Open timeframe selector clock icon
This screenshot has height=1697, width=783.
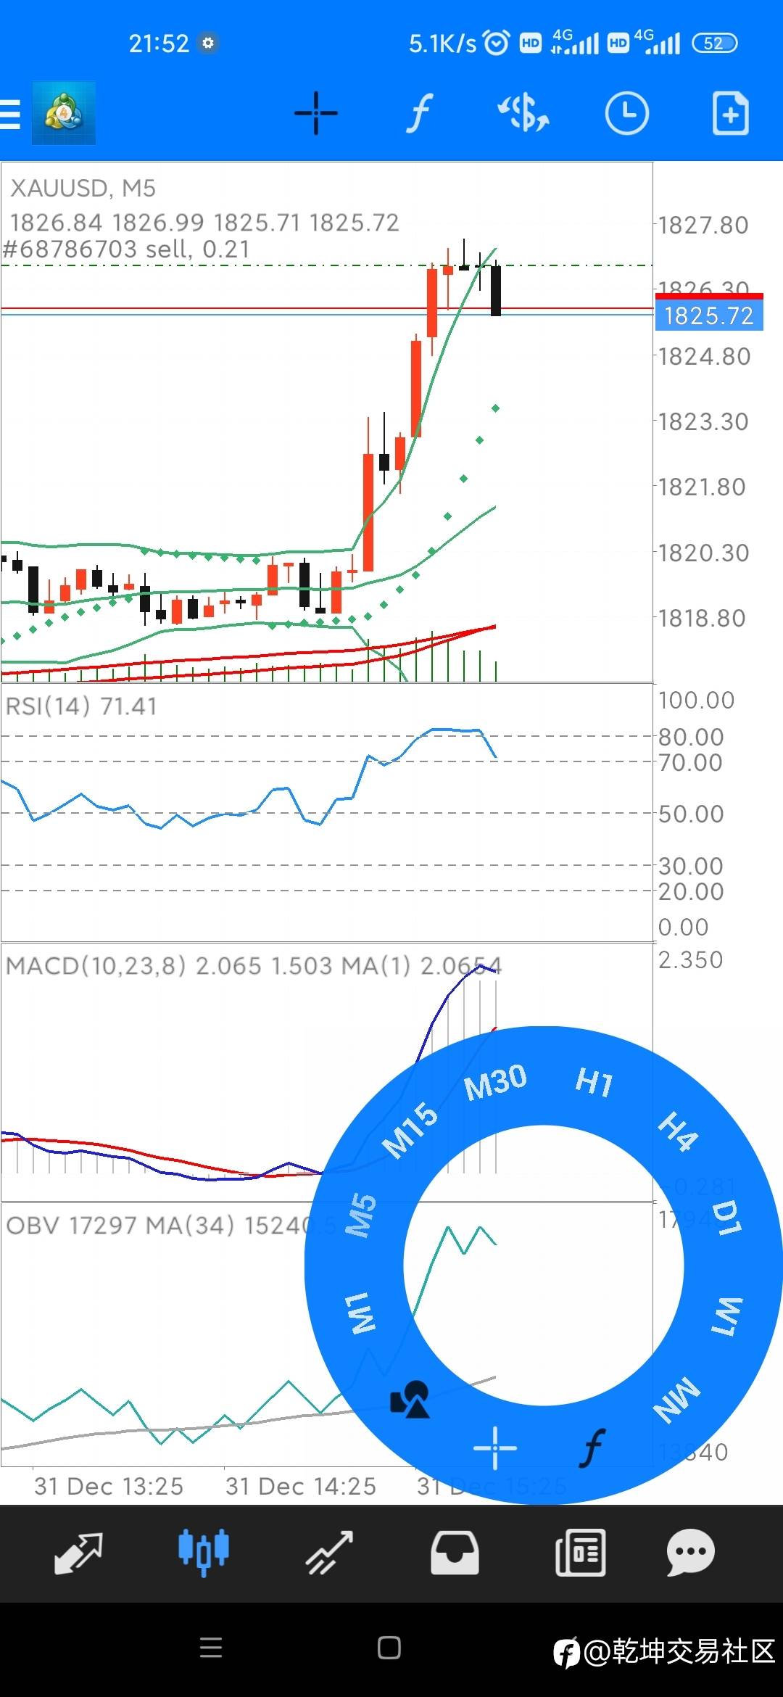click(626, 113)
